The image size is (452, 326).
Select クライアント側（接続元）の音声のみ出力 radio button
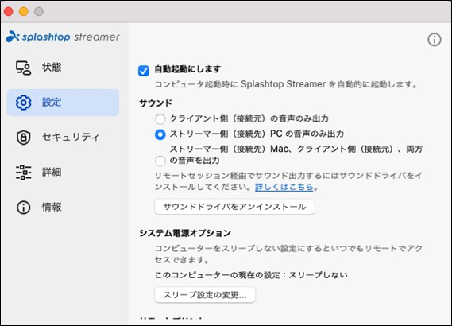click(x=160, y=118)
